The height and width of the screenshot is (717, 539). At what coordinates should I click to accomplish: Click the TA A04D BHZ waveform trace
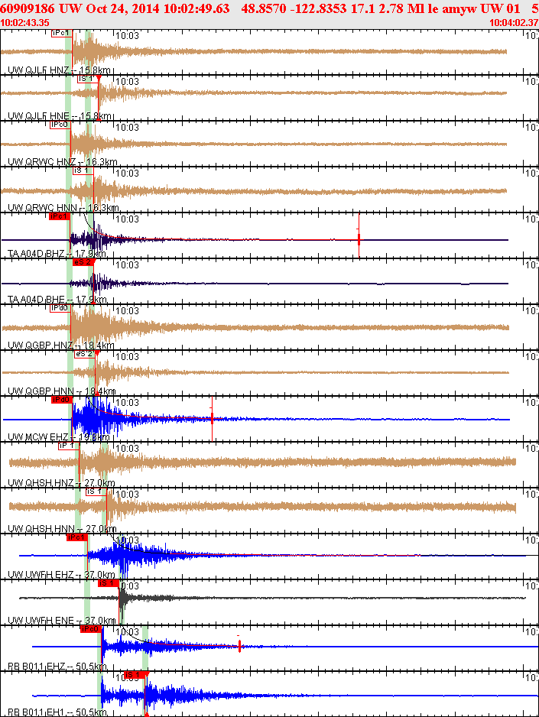click(x=255, y=239)
